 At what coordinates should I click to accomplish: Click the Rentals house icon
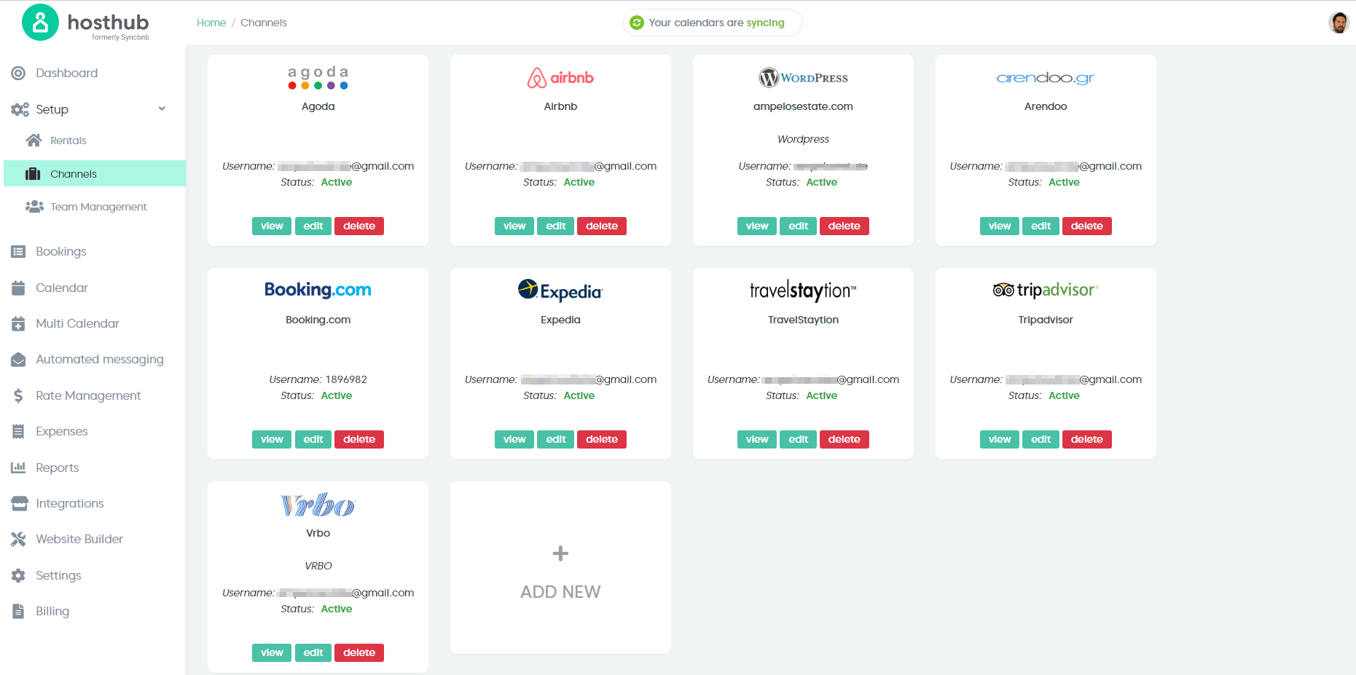click(x=34, y=140)
